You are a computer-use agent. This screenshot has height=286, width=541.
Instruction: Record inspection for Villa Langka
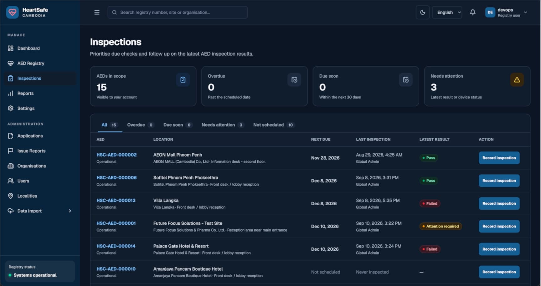click(x=499, y=203)
